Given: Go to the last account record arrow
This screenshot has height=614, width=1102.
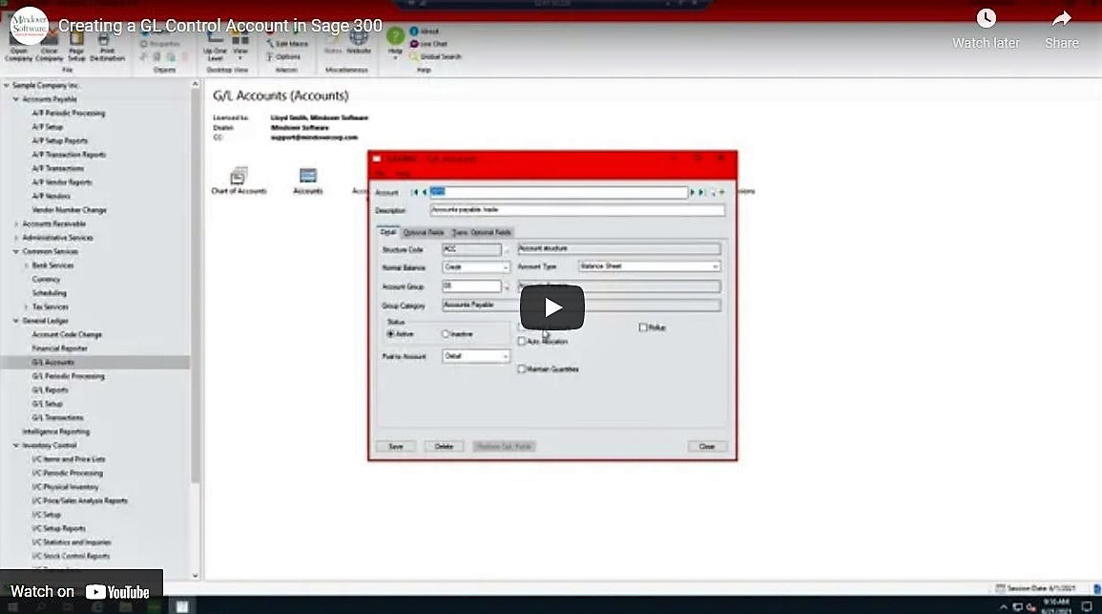Looking at the screenshot, I should (x=700, y=192).
